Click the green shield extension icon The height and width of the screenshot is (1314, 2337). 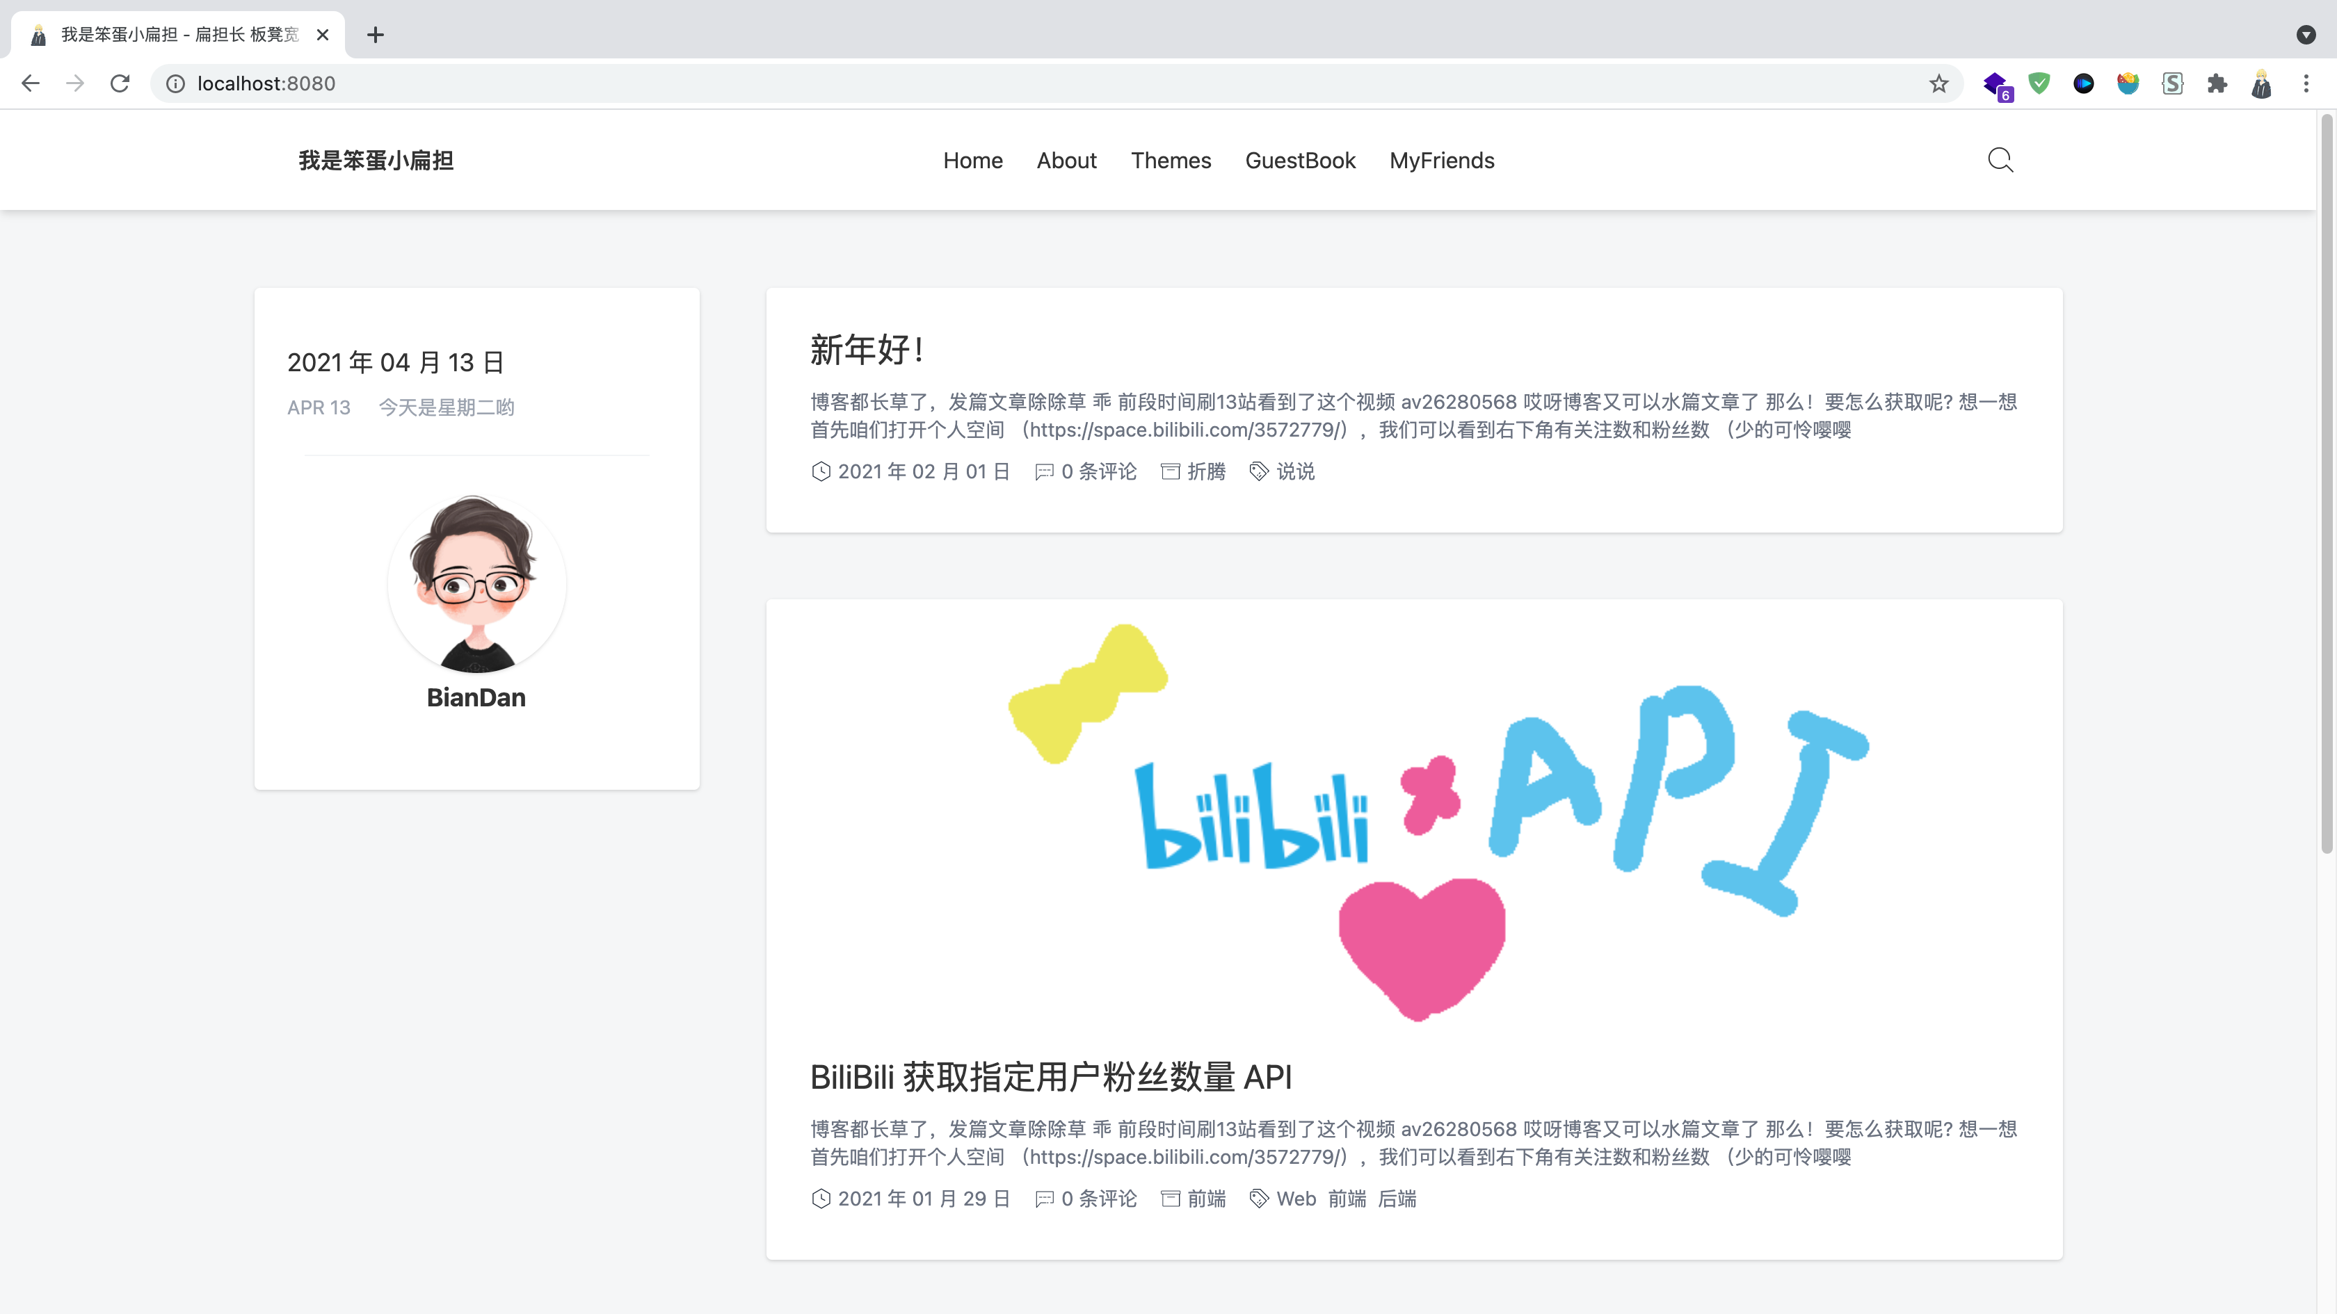[x=2039, y=83]
